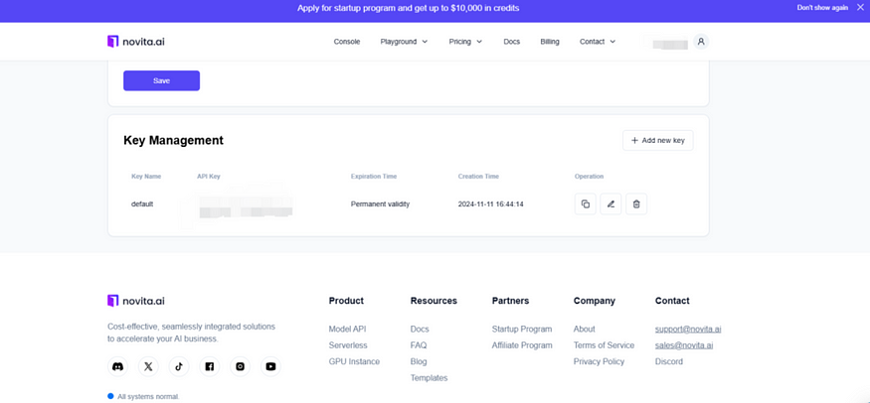Image resolution: width=870 pixels, height=403 pixels.
Task: Open Templates footer link
Action: [x=429, y=378]
